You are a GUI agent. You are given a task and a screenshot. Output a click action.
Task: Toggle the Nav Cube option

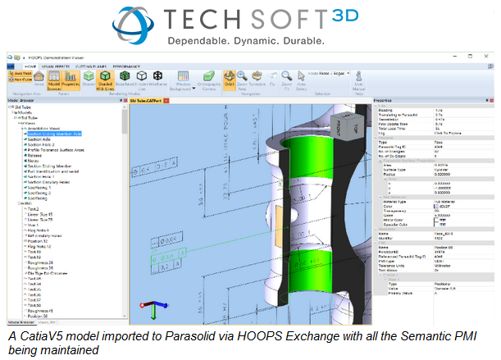(20, 79)
